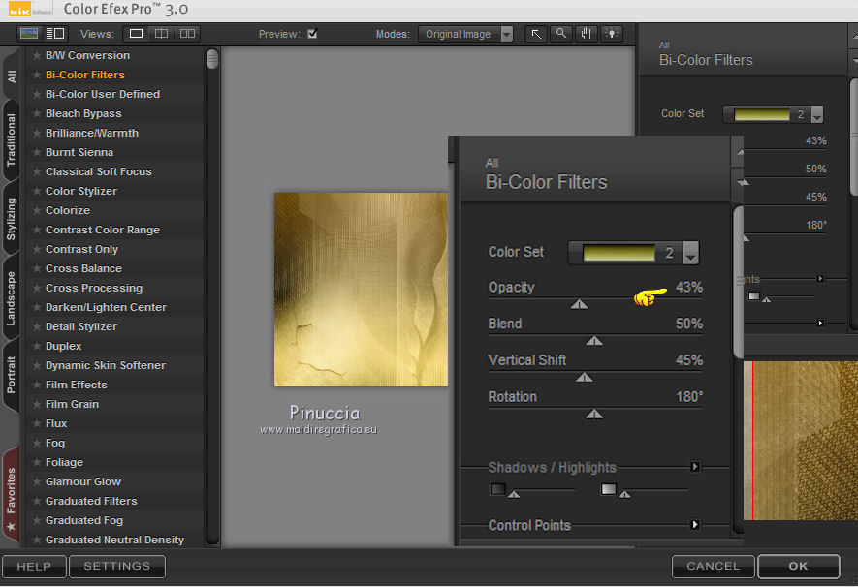Expand Shadows / Highlights section in enlarged panel
Viewport: 858px width, 587px height.
[x=695, y=466]
